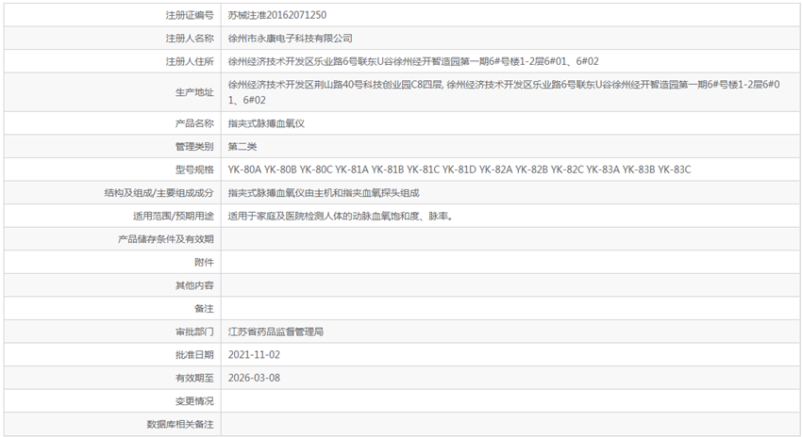Click intended use text 适用于家庭及医院检测
802x437 pixels.
coord(340,216)
